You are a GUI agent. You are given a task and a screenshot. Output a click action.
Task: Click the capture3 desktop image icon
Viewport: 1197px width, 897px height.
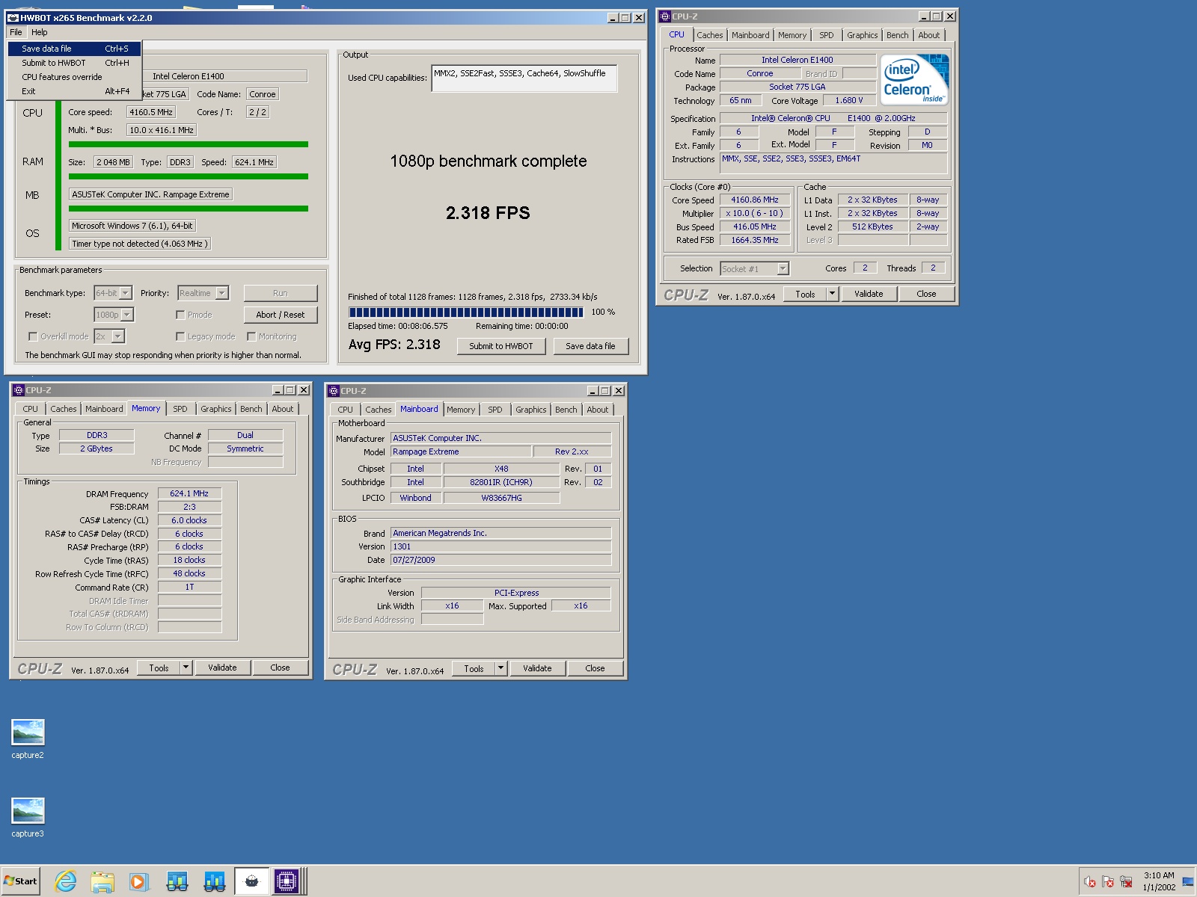coord(28,810)
